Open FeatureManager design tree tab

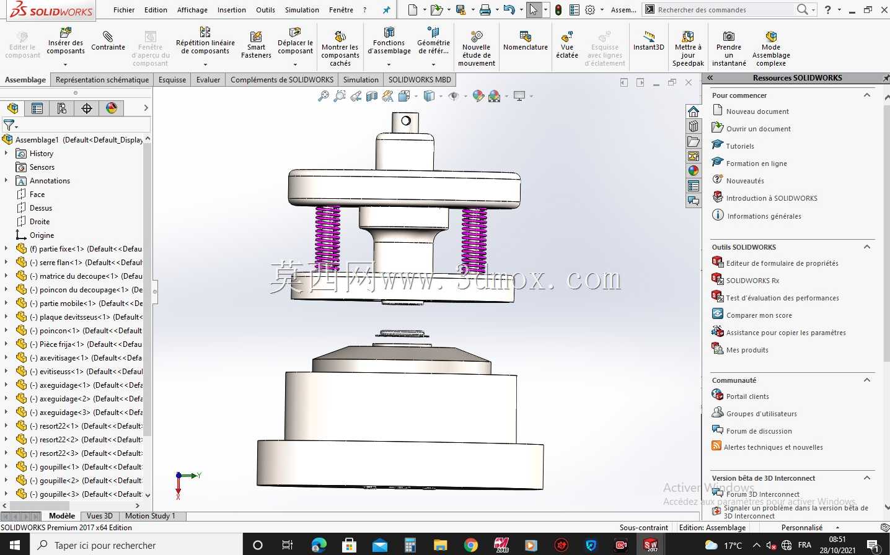click(12, 108)
